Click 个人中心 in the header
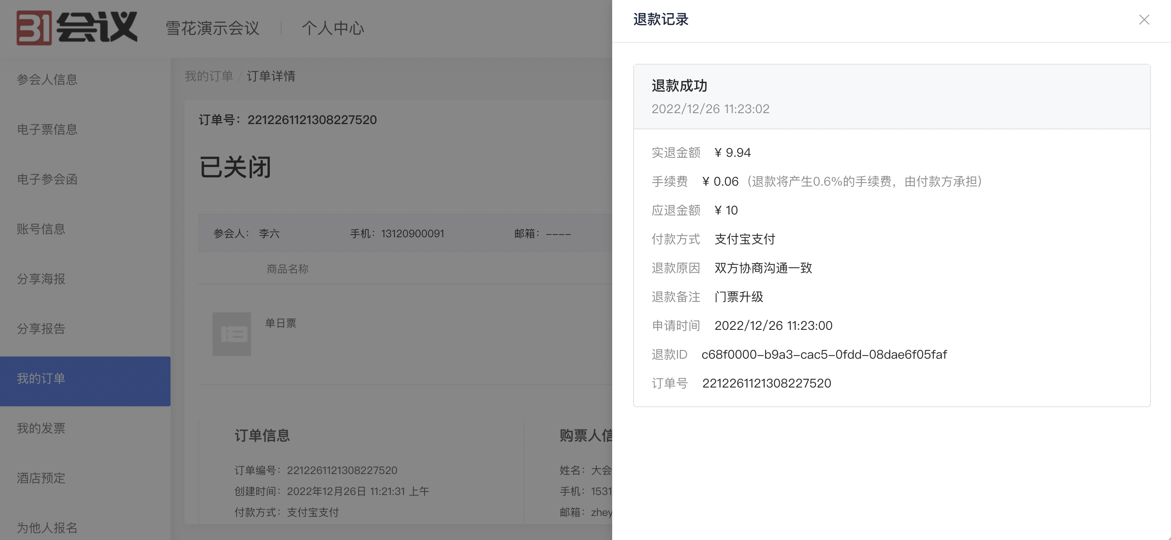1171x540 pixels. point(333,28)
